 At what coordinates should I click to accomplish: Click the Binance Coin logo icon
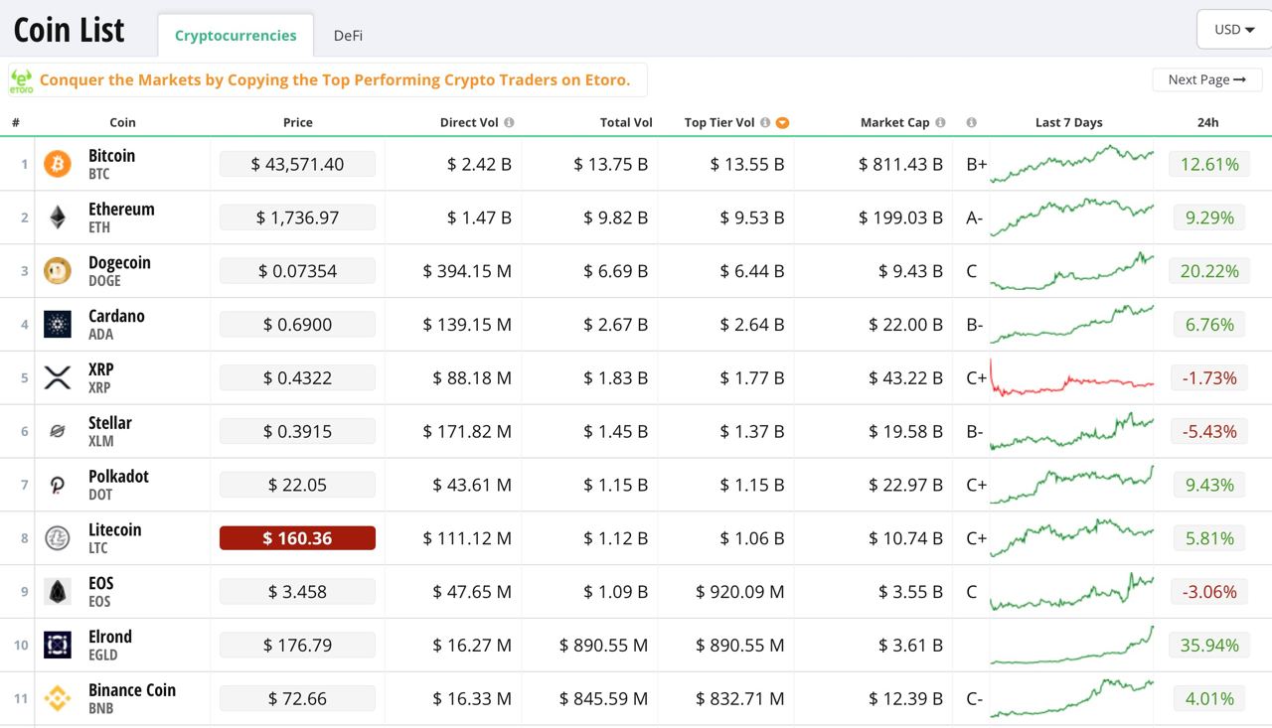click(58, 699)
